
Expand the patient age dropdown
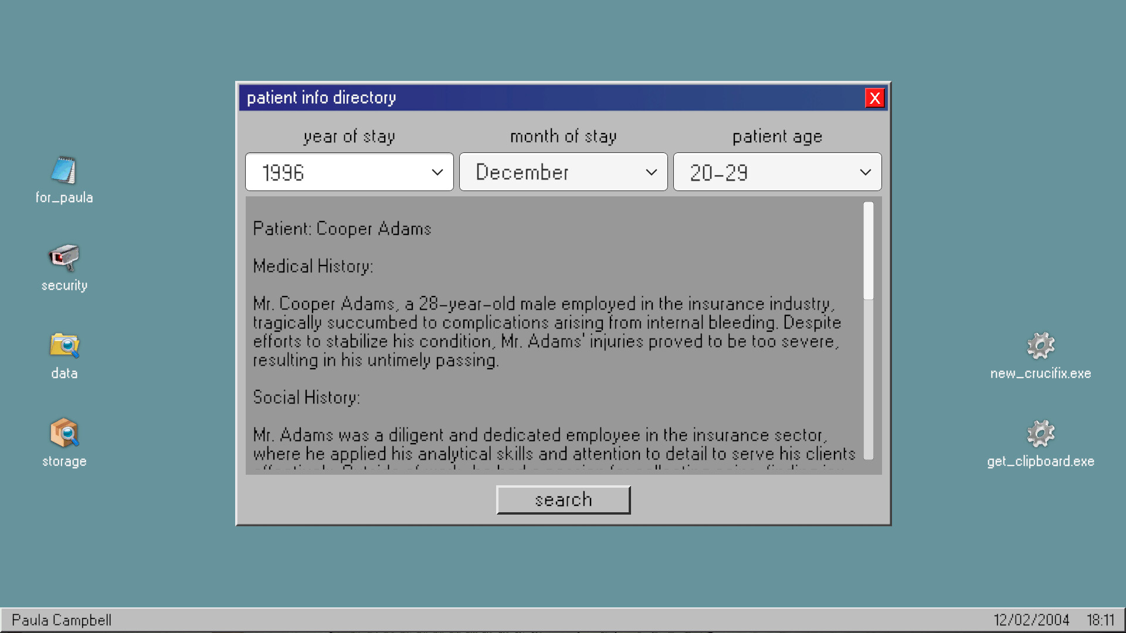click(x=777, y=172)
